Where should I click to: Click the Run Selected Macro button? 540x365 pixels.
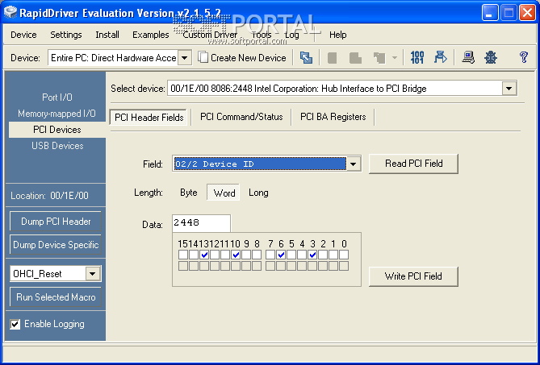tap(56, 297)
